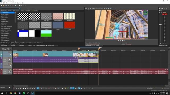This screenshot has height=95, width=170.
Task: Stop playback in video preview window
Action: click(123, 41)
